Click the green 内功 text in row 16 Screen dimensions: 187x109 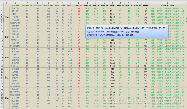153,49
